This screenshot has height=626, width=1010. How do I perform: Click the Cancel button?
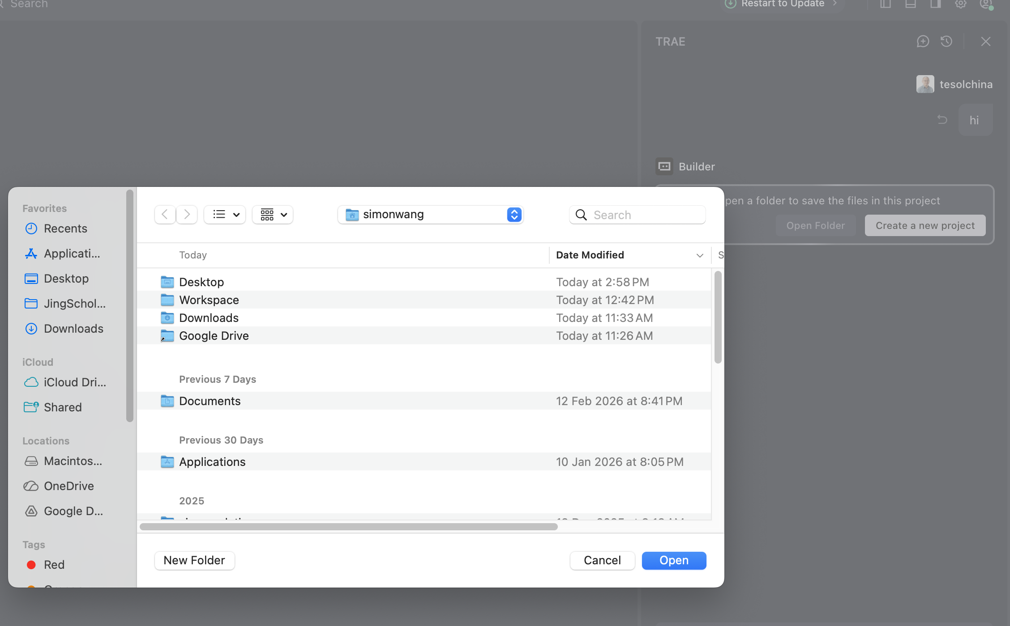(x=602, y=560)
